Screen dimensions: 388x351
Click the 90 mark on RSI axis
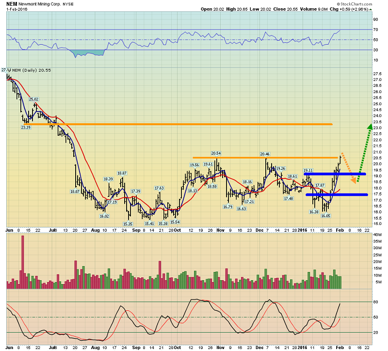click(375, 19)
